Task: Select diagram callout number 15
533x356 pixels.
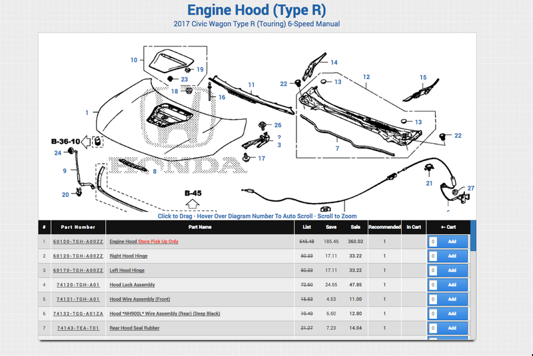Action: tap(423, 77)
